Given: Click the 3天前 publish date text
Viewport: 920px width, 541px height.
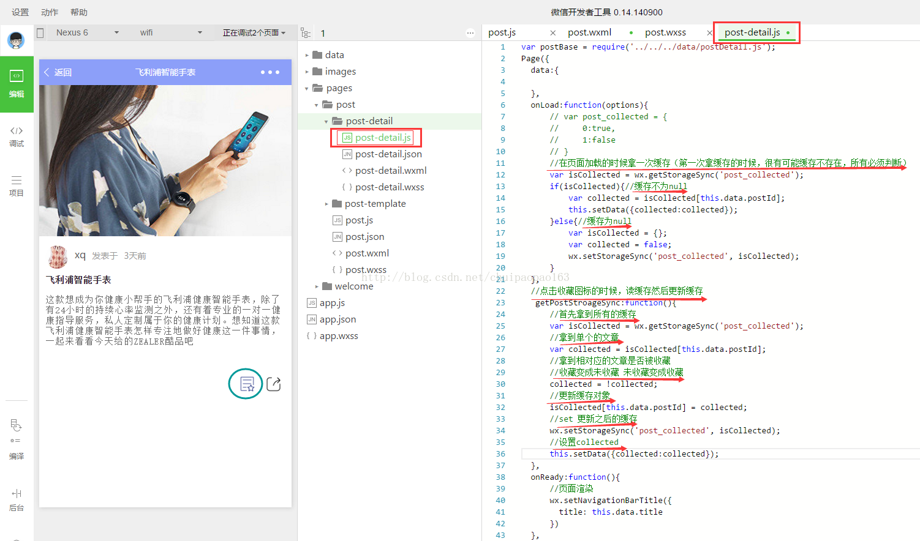Looking at the screenshot, I should point(135,256).
